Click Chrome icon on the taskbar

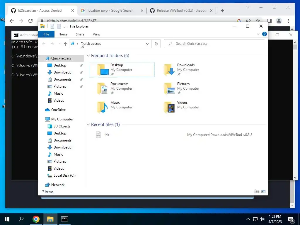tap(36, 219)
